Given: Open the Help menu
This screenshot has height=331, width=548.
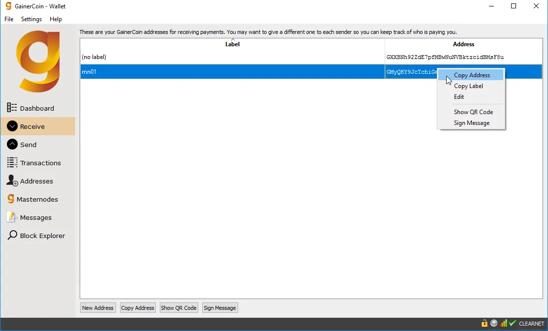Looking at the screenshot, I should point(56,19).
